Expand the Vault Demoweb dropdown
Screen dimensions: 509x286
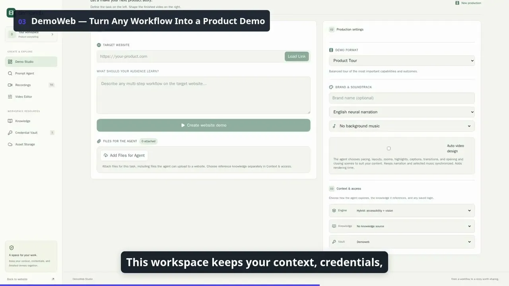[402, 242]
